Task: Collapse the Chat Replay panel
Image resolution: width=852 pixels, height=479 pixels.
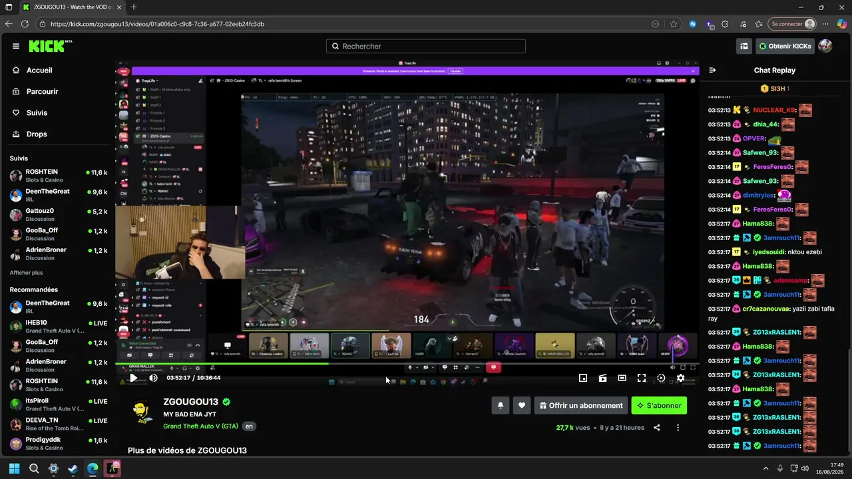Action: coord(712,70)
